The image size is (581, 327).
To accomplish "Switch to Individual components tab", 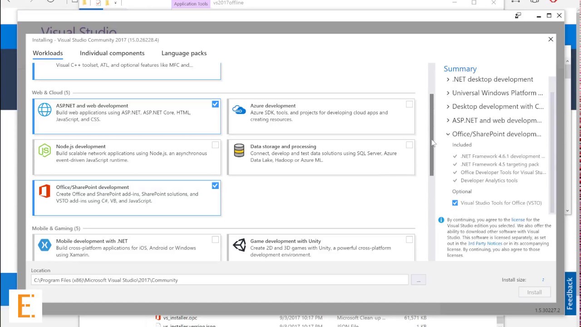I will click(x=112, y=53).
